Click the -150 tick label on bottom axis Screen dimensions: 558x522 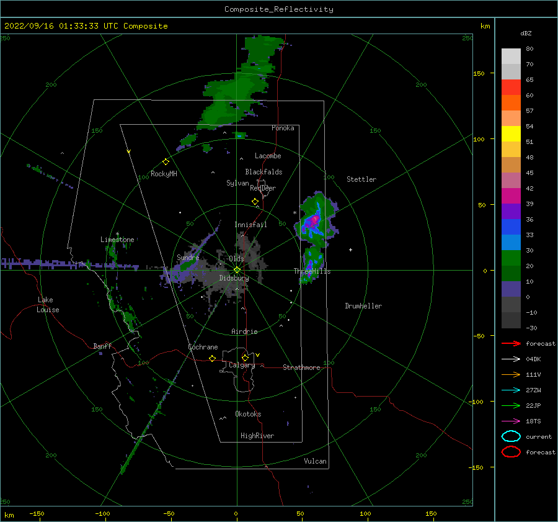(x=37, y=513)
